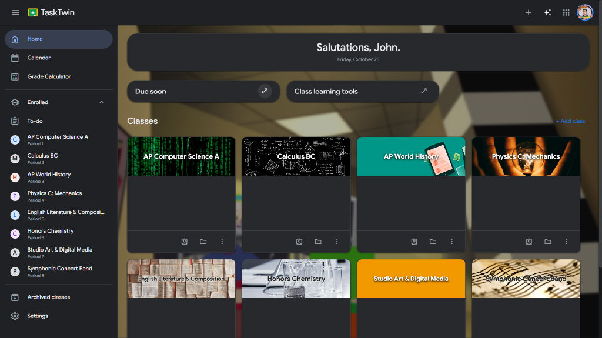Screen dimensions: 602x338
Task: Click the TaskTwin logo icon
Action: coord(33,13)
